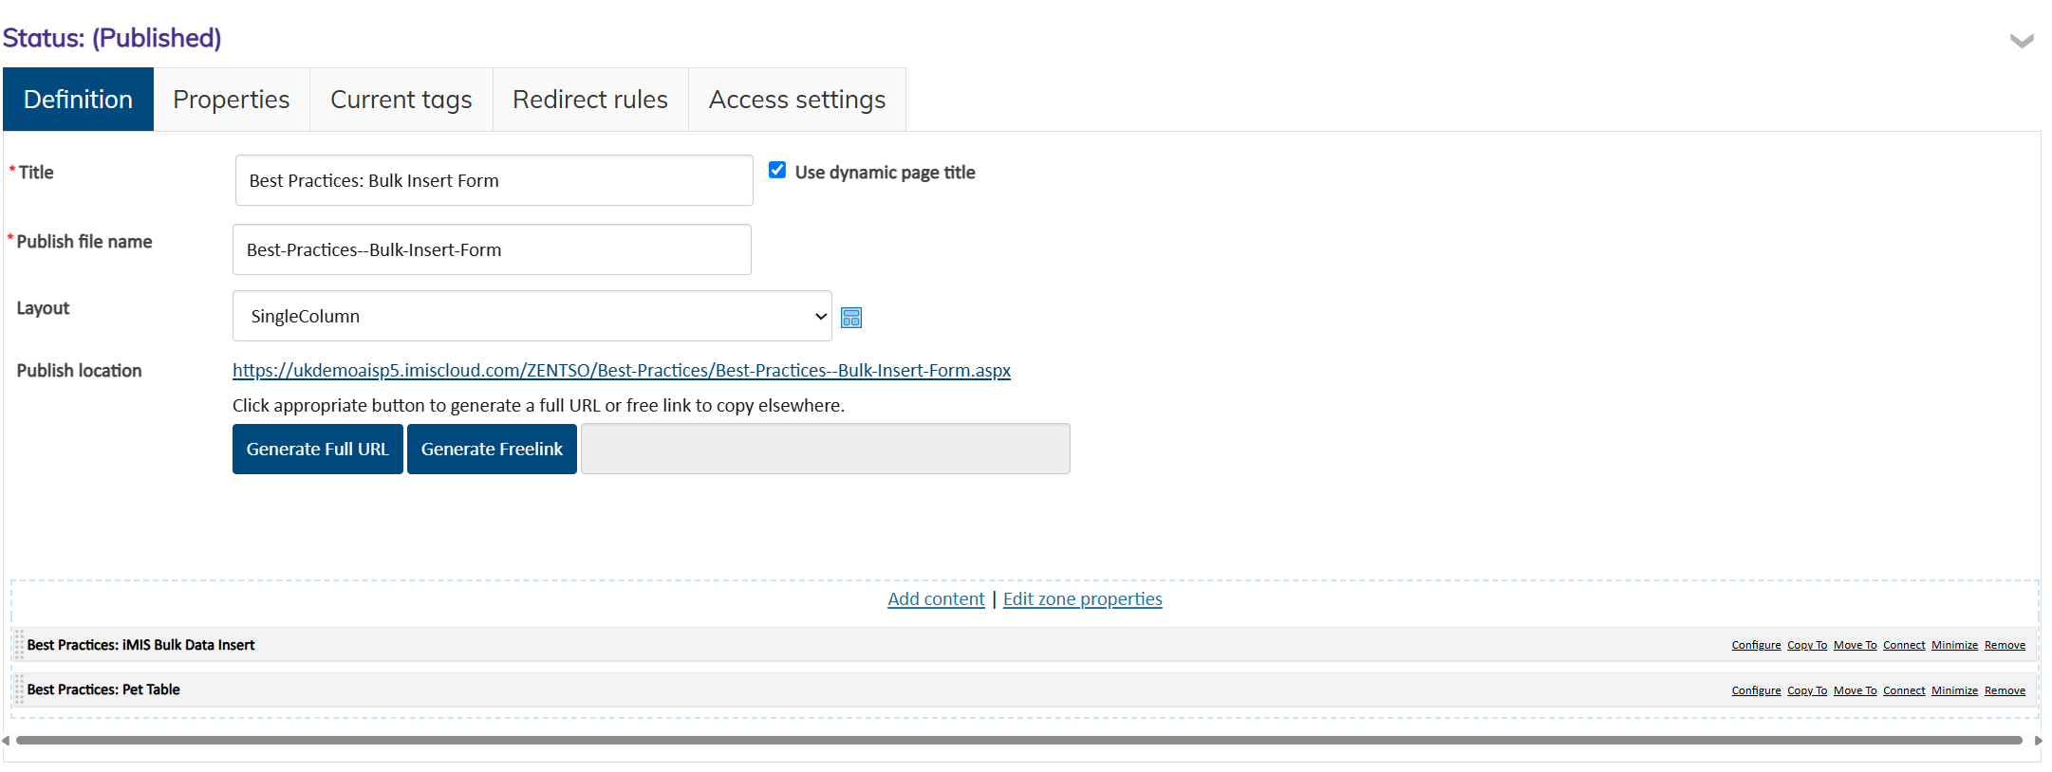Viewport: 2052px width, 772px height.
Task: Toggle Use dynamic page title checkbox
Action: point(777,171)
